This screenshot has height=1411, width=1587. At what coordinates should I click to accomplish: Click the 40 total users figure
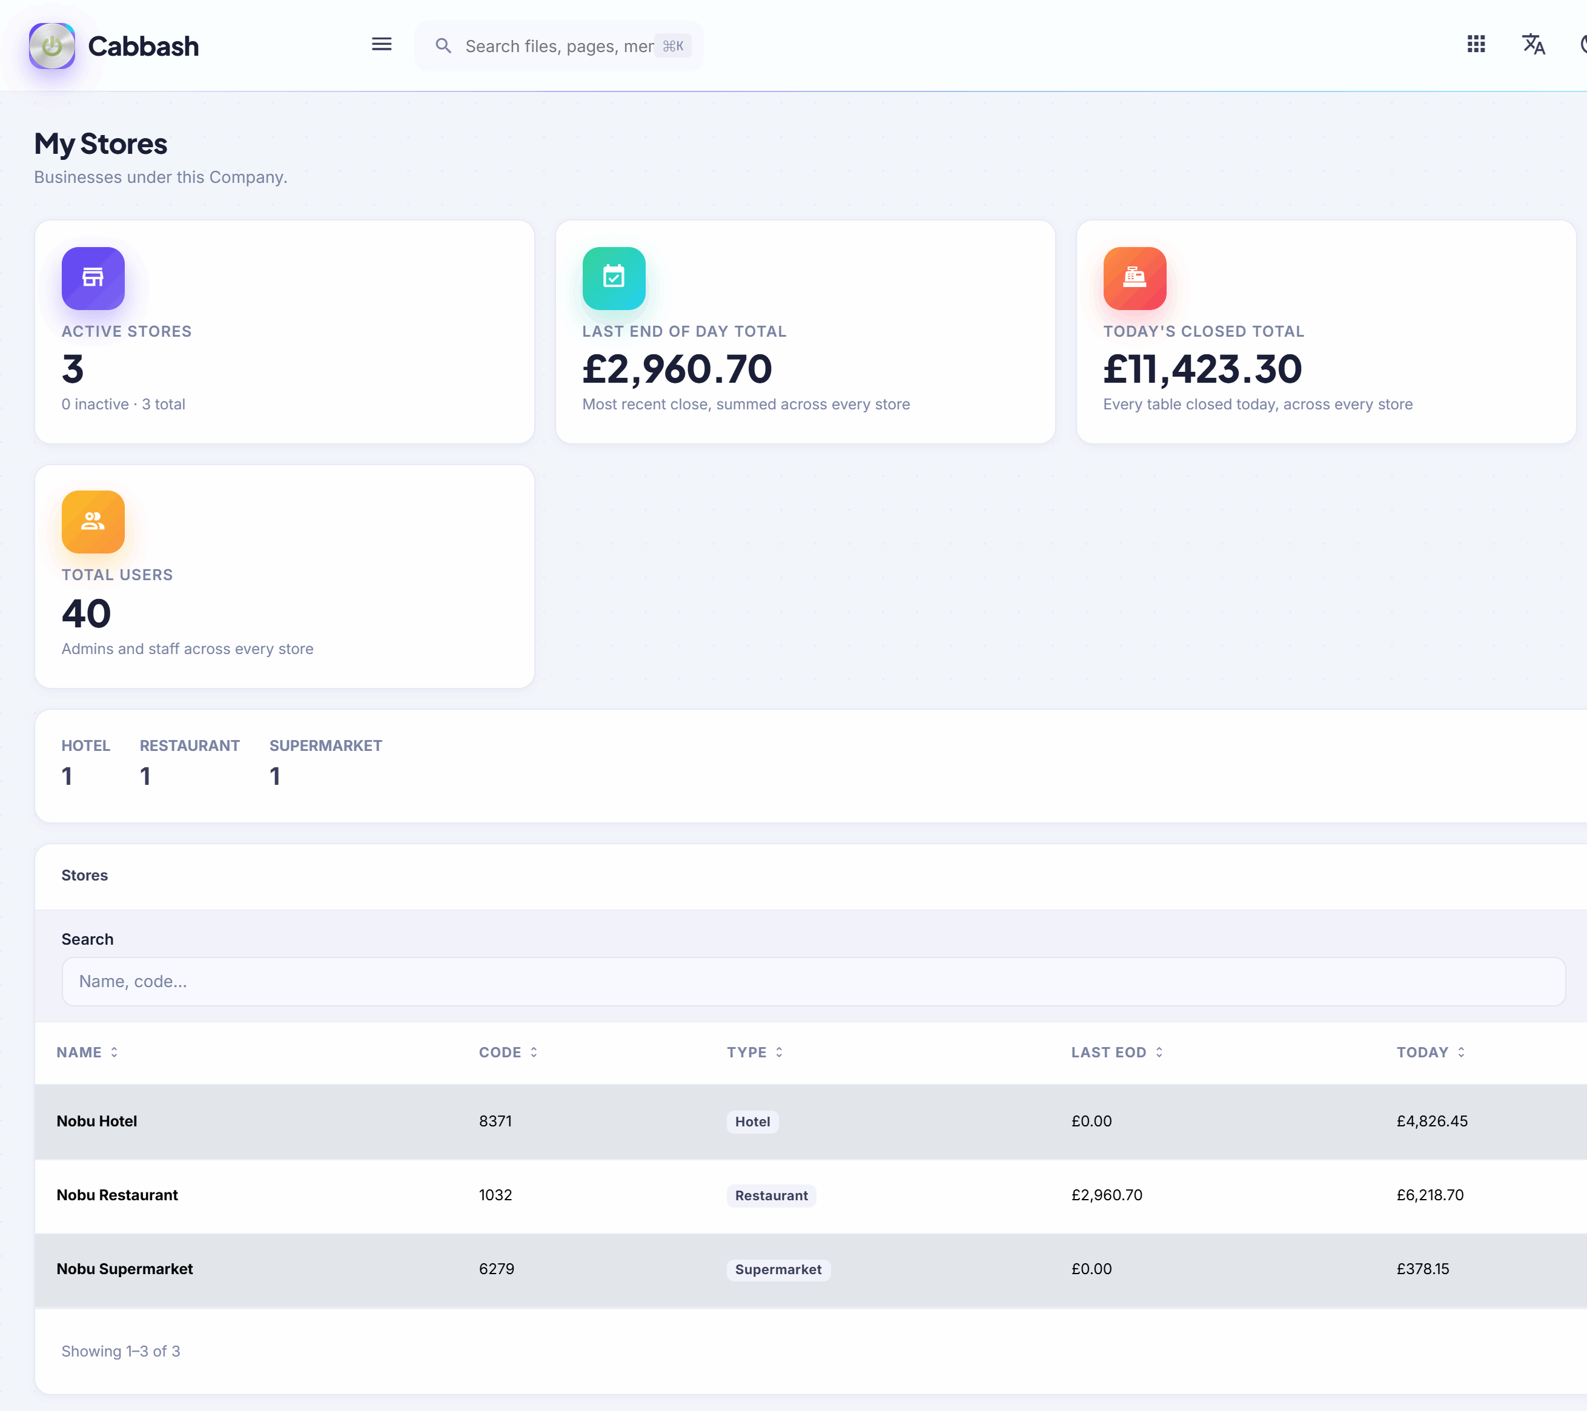click(x=86, y=613)
